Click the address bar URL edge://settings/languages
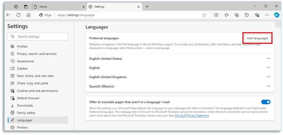This screenshot has width=283, height=135. (x=76, y=15)
